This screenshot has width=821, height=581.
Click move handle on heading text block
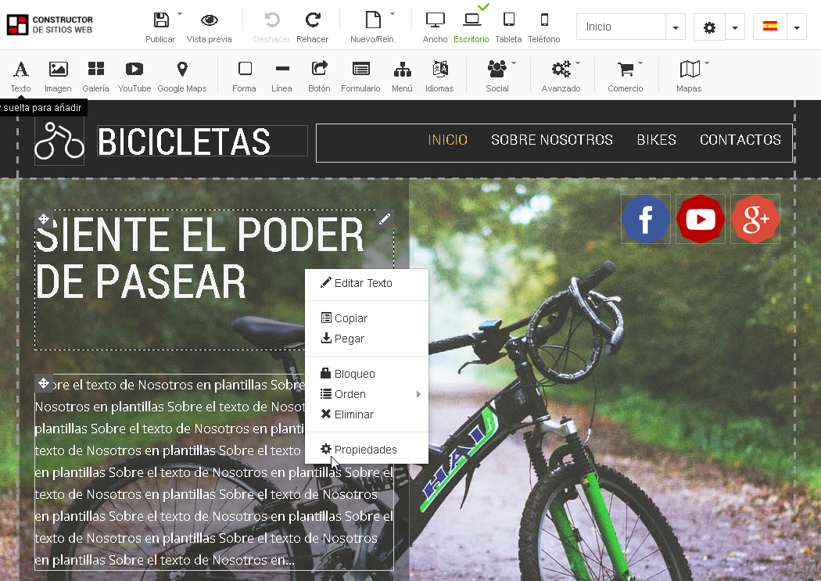(x=44, y=218)
